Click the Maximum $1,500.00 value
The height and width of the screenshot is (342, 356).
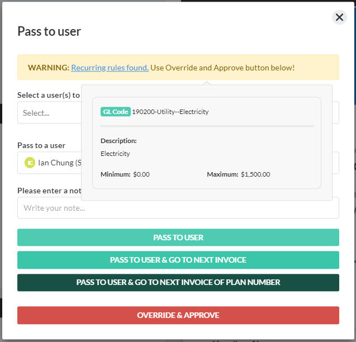(255, 174)
